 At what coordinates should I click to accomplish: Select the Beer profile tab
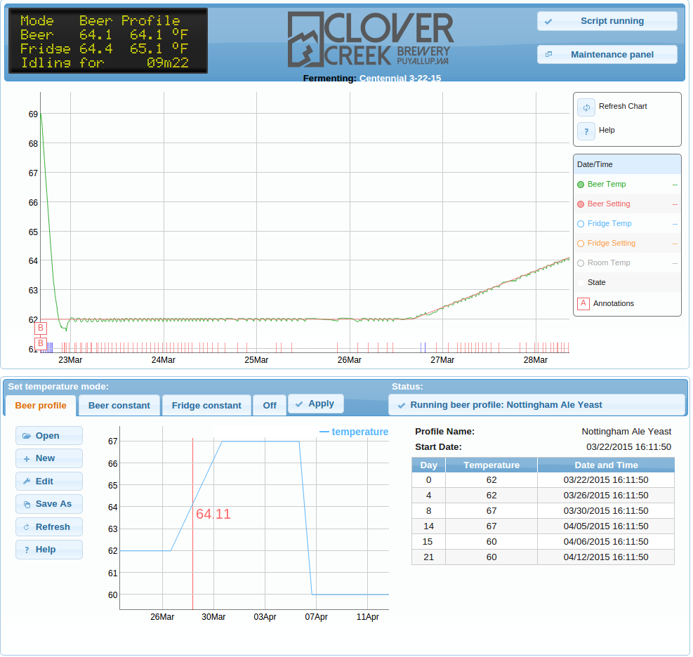click(x=41, y=406)
